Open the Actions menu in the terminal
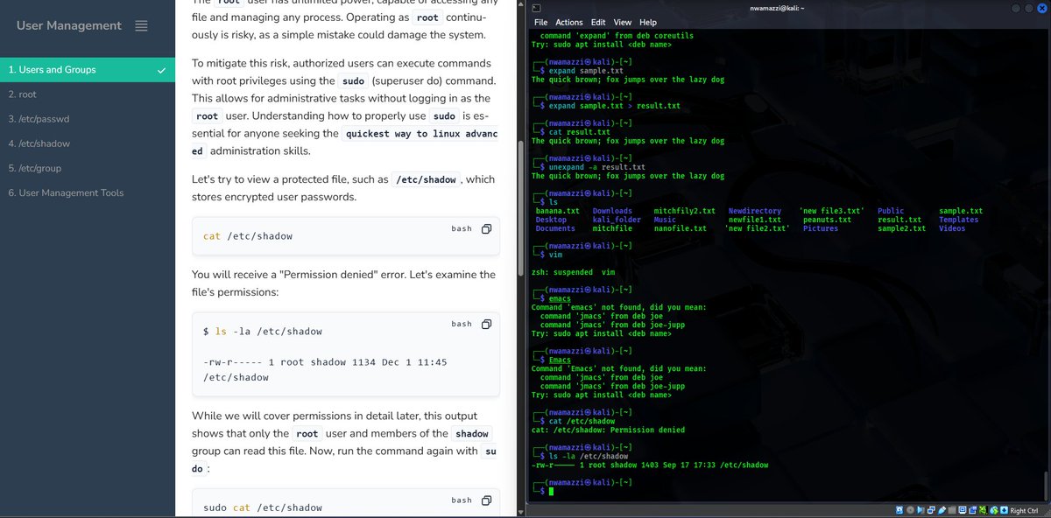The width and height of the screenshot is (1051, 518). click(569, 22)
